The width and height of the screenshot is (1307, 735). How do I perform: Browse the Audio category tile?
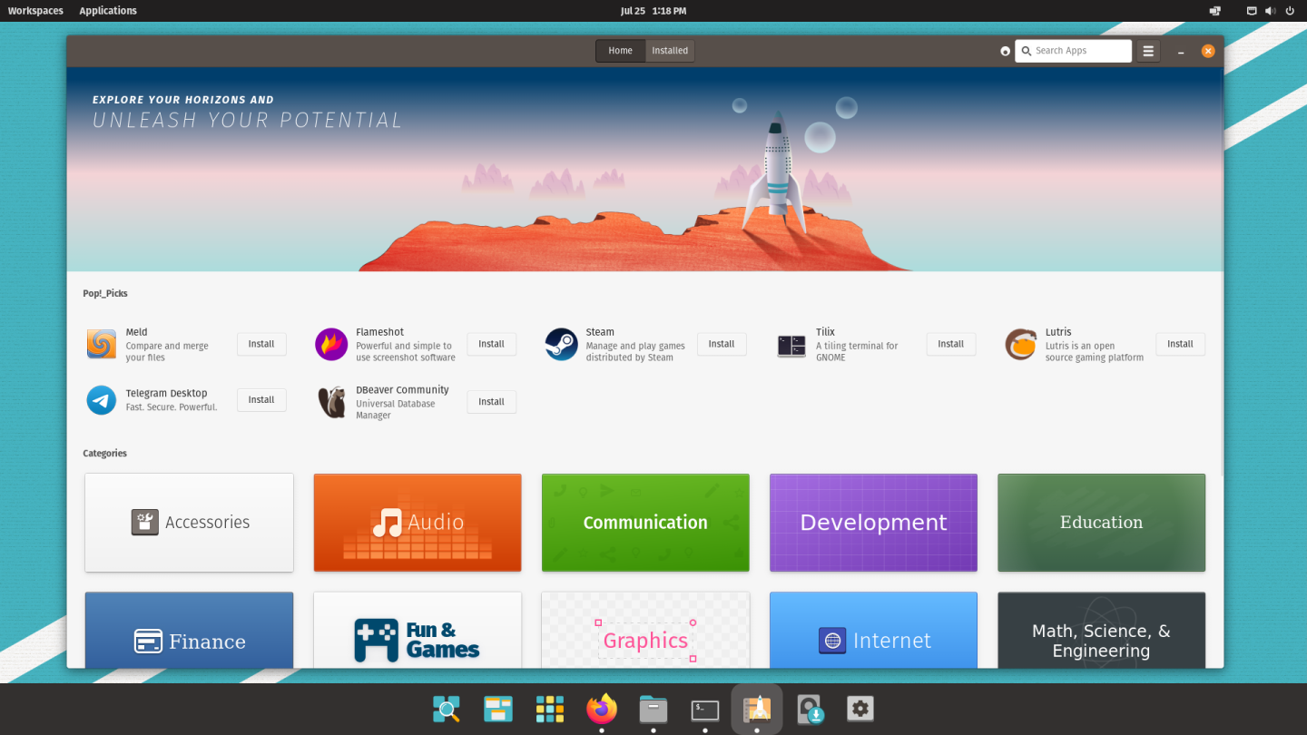417,523
